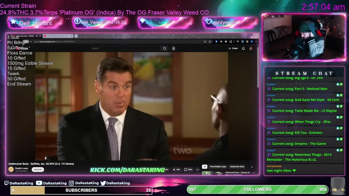Open the Reality Loops channel name link
349x196 pixels.
[22, 169]
